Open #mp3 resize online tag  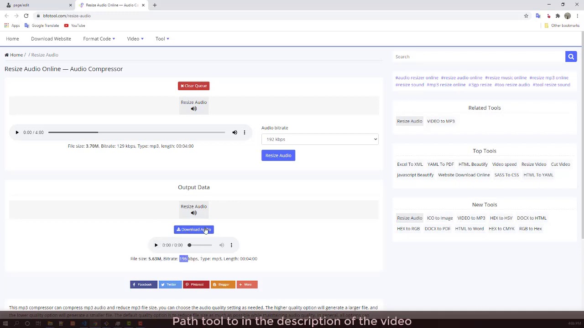coord(446,85)
